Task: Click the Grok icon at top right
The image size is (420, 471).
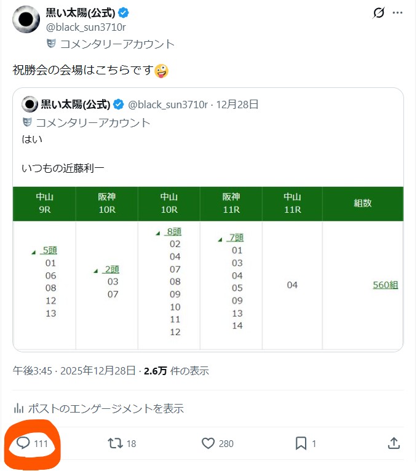Action: click(x=379, y=13)
